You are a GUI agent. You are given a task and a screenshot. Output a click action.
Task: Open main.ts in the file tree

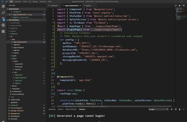point(16,53)
